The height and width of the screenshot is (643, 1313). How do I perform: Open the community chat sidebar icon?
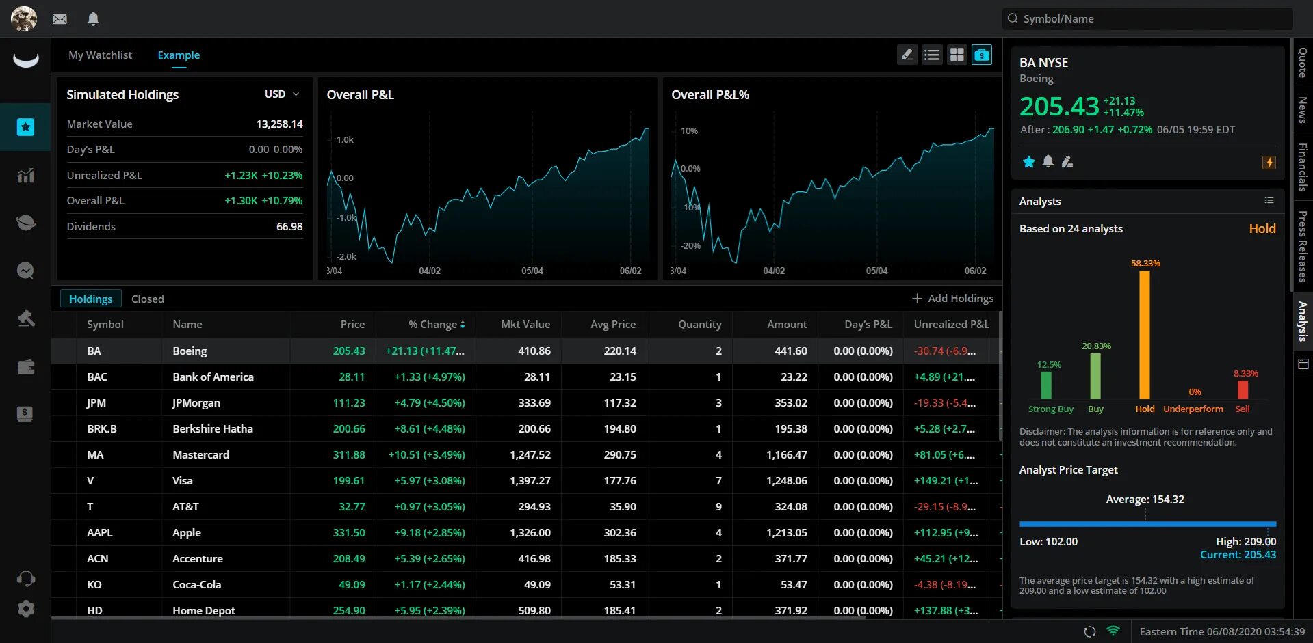click(x=25, y=271)
